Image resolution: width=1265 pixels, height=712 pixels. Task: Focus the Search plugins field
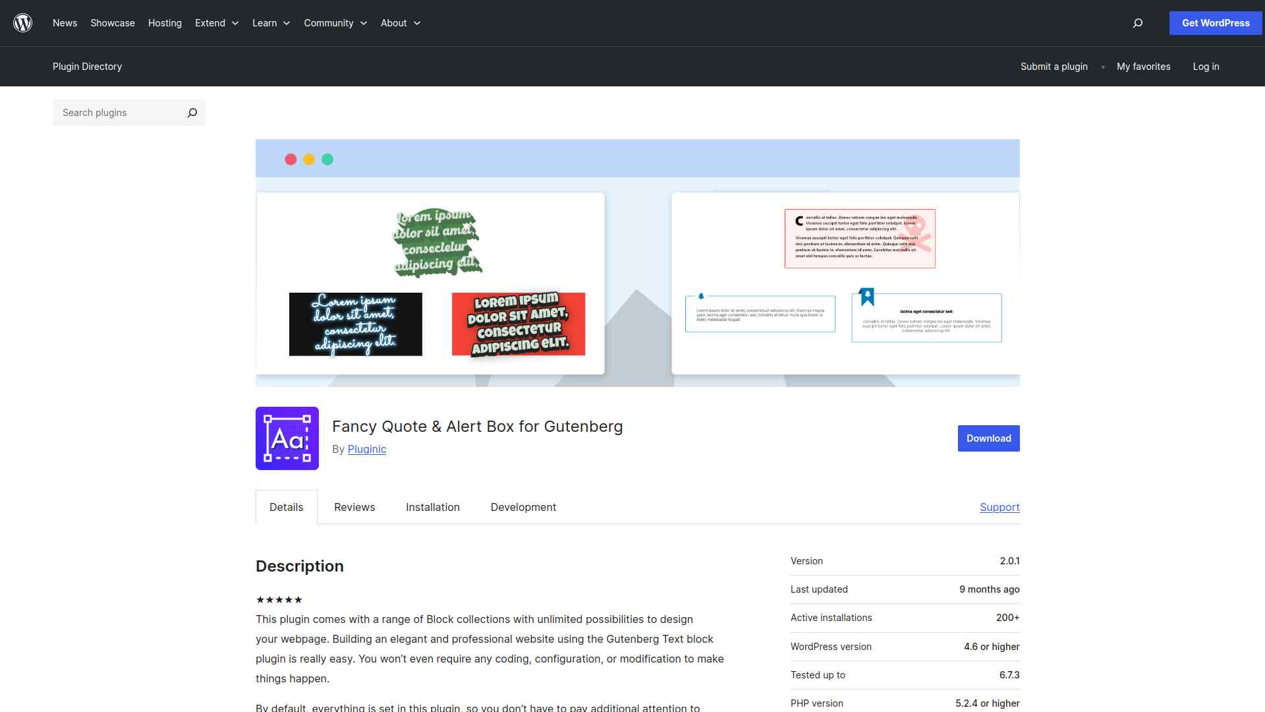(119, 113)
